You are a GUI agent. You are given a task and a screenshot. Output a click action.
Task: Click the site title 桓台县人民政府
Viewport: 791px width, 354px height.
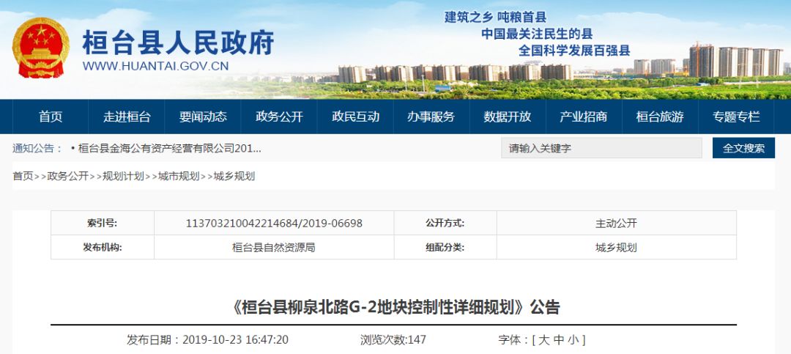pos(178,43)
